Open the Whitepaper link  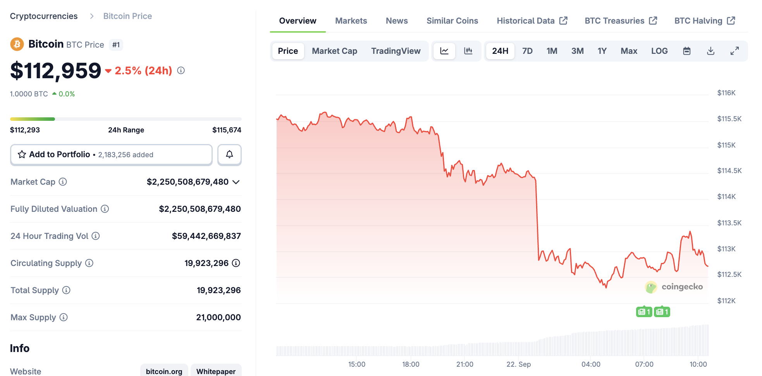pos(216,371)
